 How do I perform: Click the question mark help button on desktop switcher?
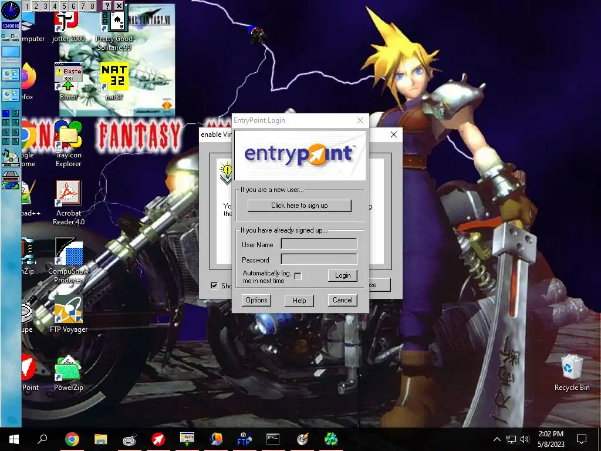(x=107, y=6)
